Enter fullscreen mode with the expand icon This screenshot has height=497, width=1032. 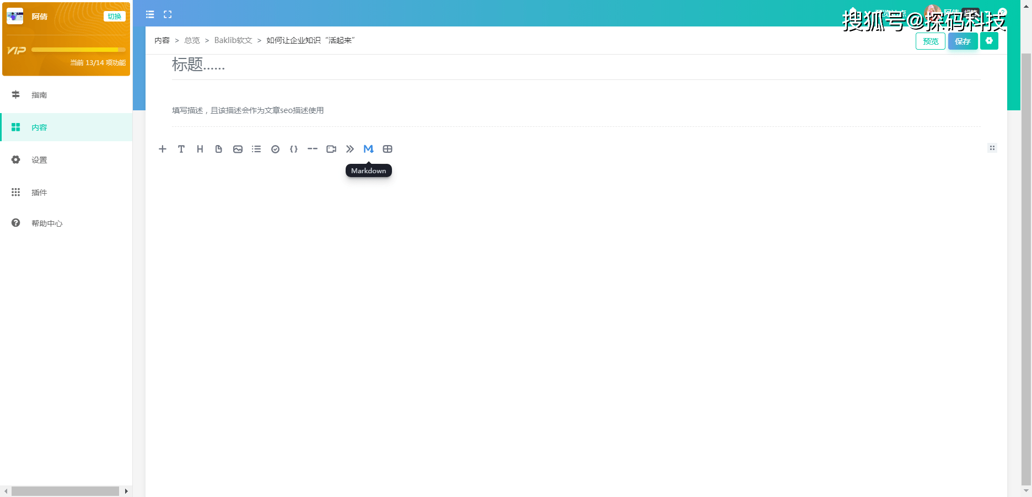(x=168, y=14)
